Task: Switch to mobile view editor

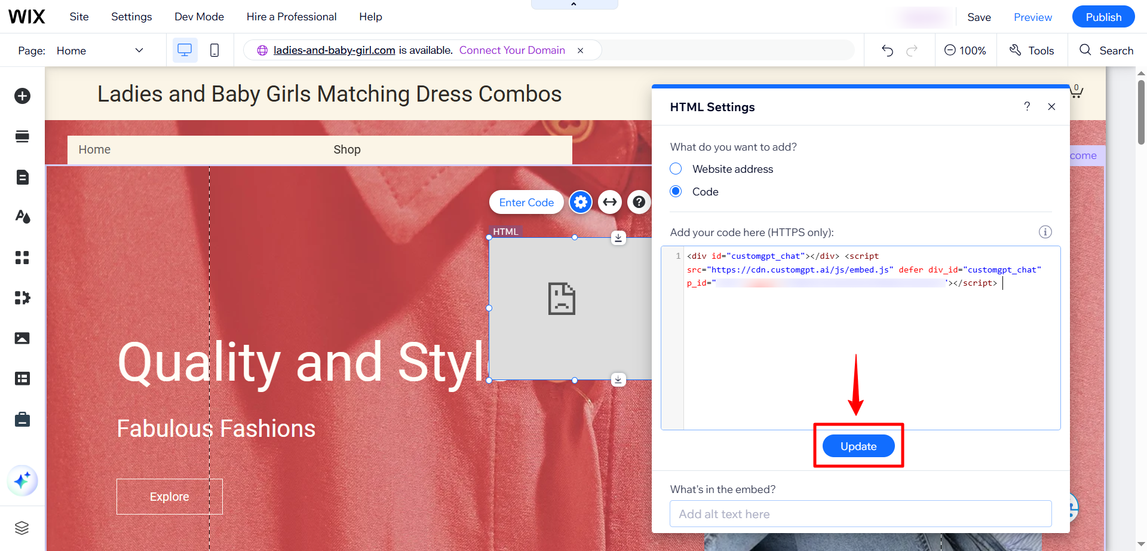Action: pyautogui.click(x=214, y=50)
